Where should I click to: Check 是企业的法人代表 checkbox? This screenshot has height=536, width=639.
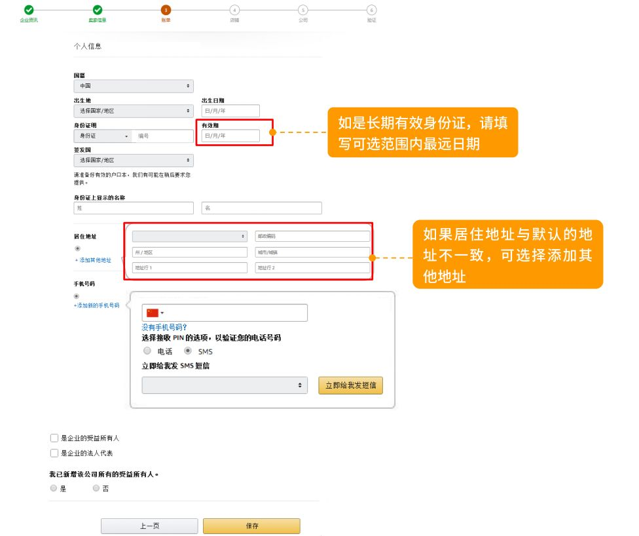[x=54, y=453]
